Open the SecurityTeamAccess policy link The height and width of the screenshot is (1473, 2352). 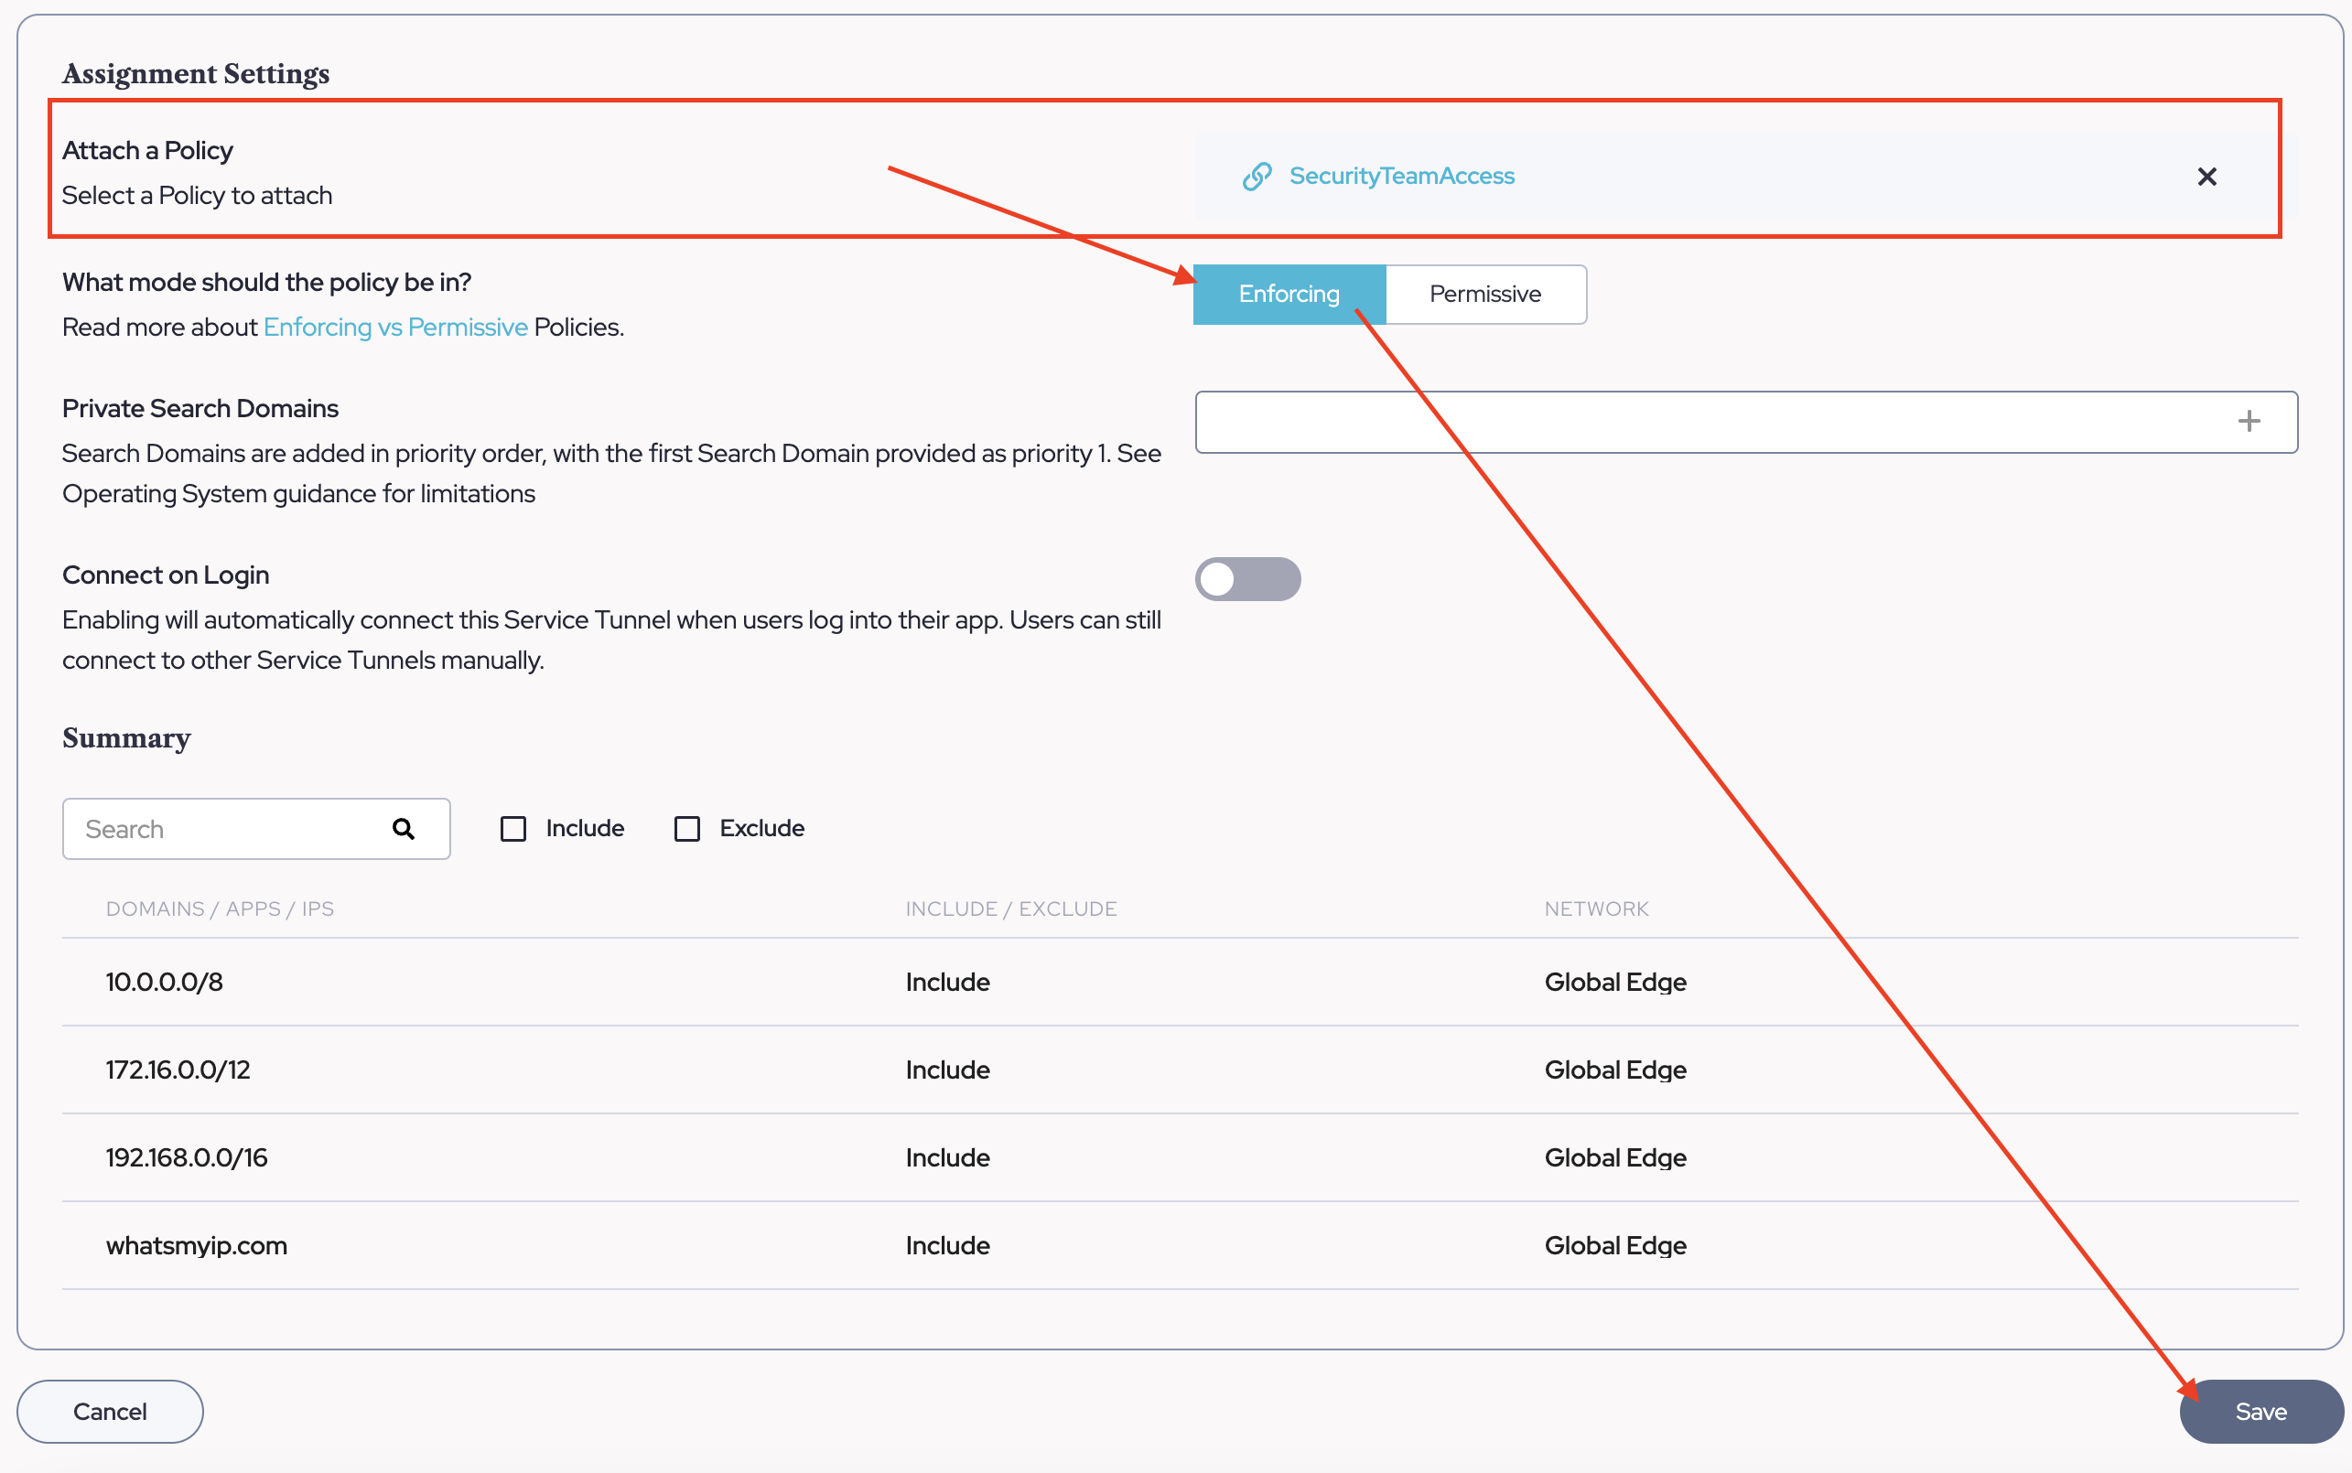point(1401,177)
